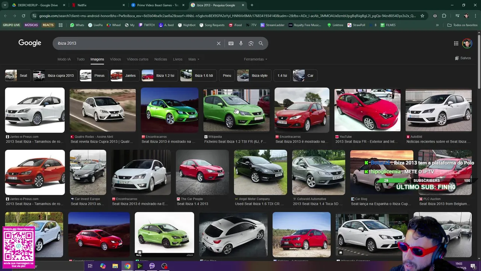Switch to the Vídeos curtos tab
Viewport: 481px width, 271px height.
138,59
